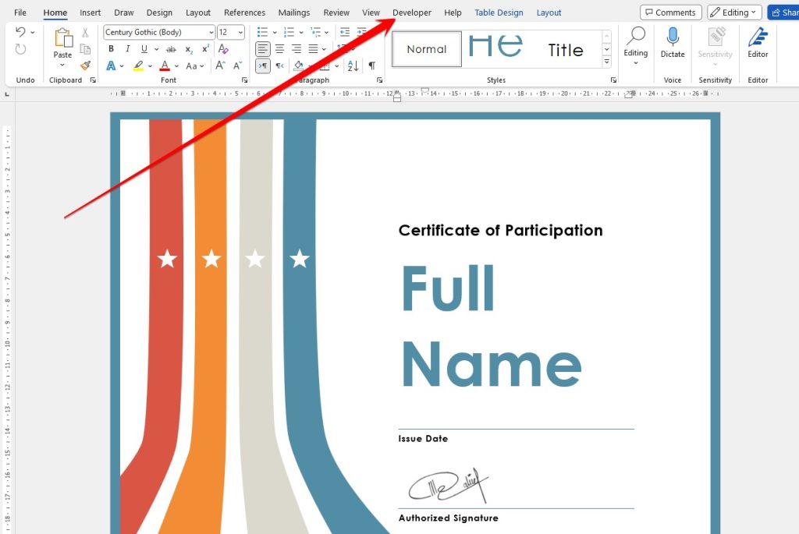This screenshot has width=799, height=534.
Task: Click the Full Name placeholder text
Action: [492, 326]
